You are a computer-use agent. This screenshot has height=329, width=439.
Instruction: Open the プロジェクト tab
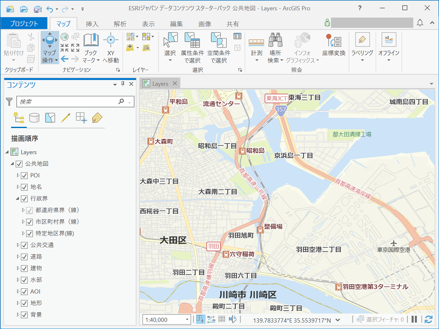tap(24, 24)
